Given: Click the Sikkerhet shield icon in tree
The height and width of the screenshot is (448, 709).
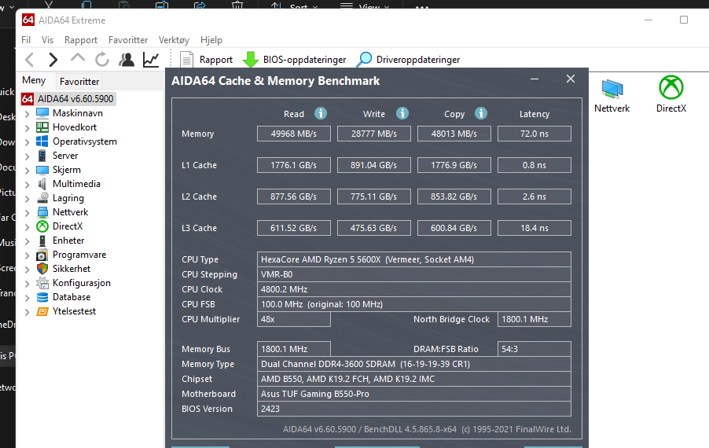Looking at the screenshot, I should (x=42, y=269).
